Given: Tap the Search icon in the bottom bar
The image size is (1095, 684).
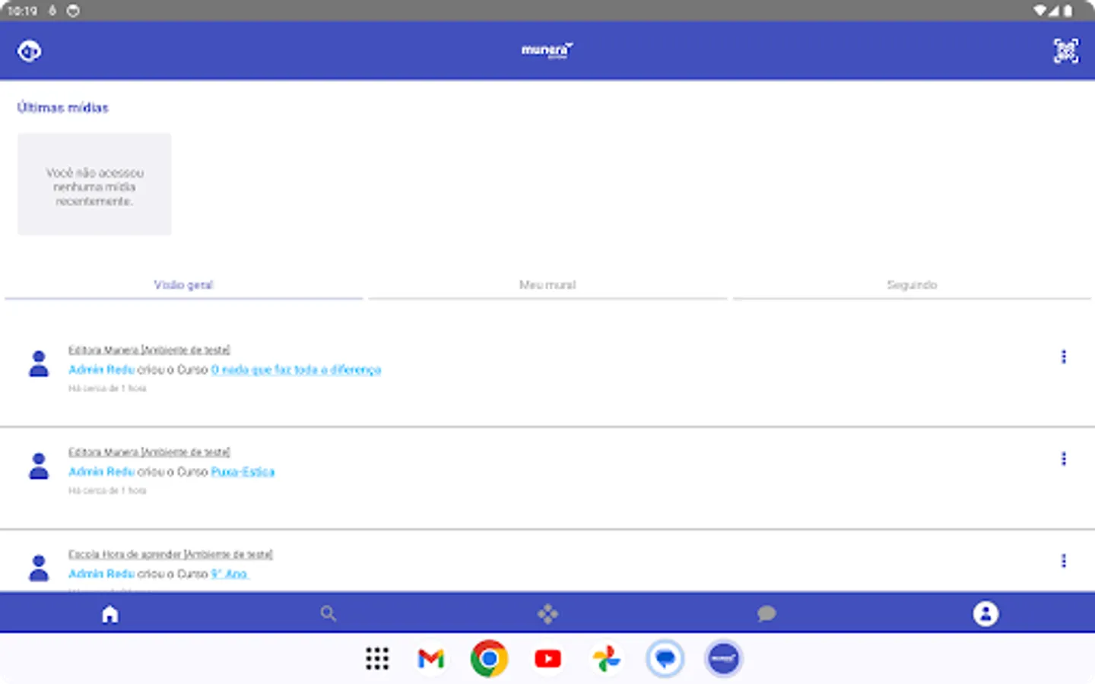Looking at the screenshot, I should [x=328, y=613].
